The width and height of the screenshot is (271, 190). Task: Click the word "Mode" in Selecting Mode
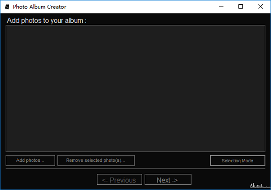248,161
